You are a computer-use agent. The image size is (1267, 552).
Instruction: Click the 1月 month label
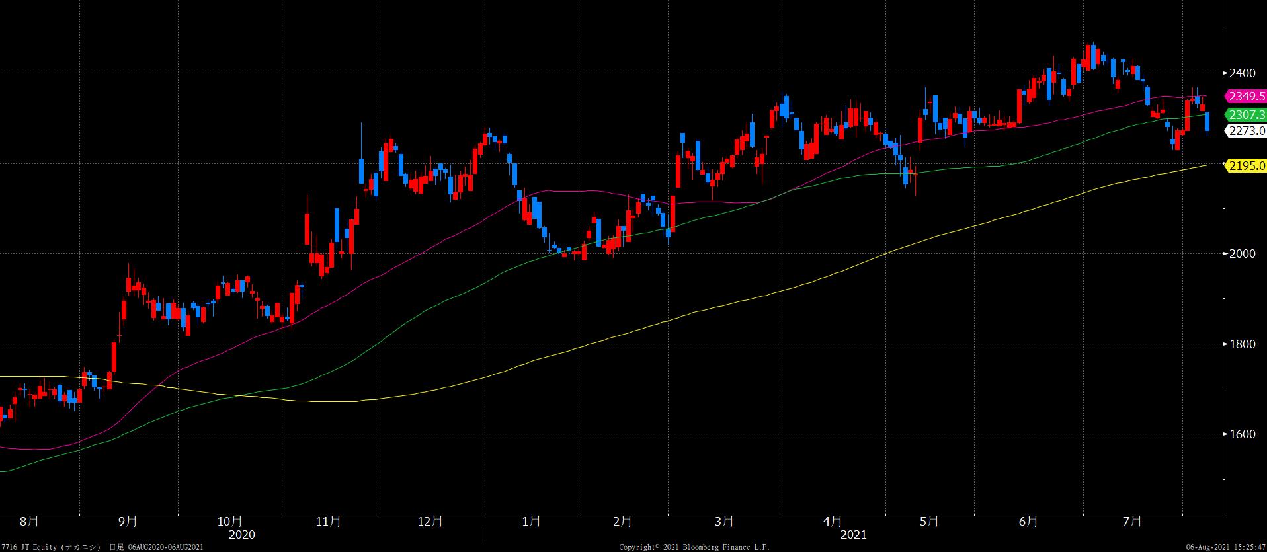click(x=531, y=522)
